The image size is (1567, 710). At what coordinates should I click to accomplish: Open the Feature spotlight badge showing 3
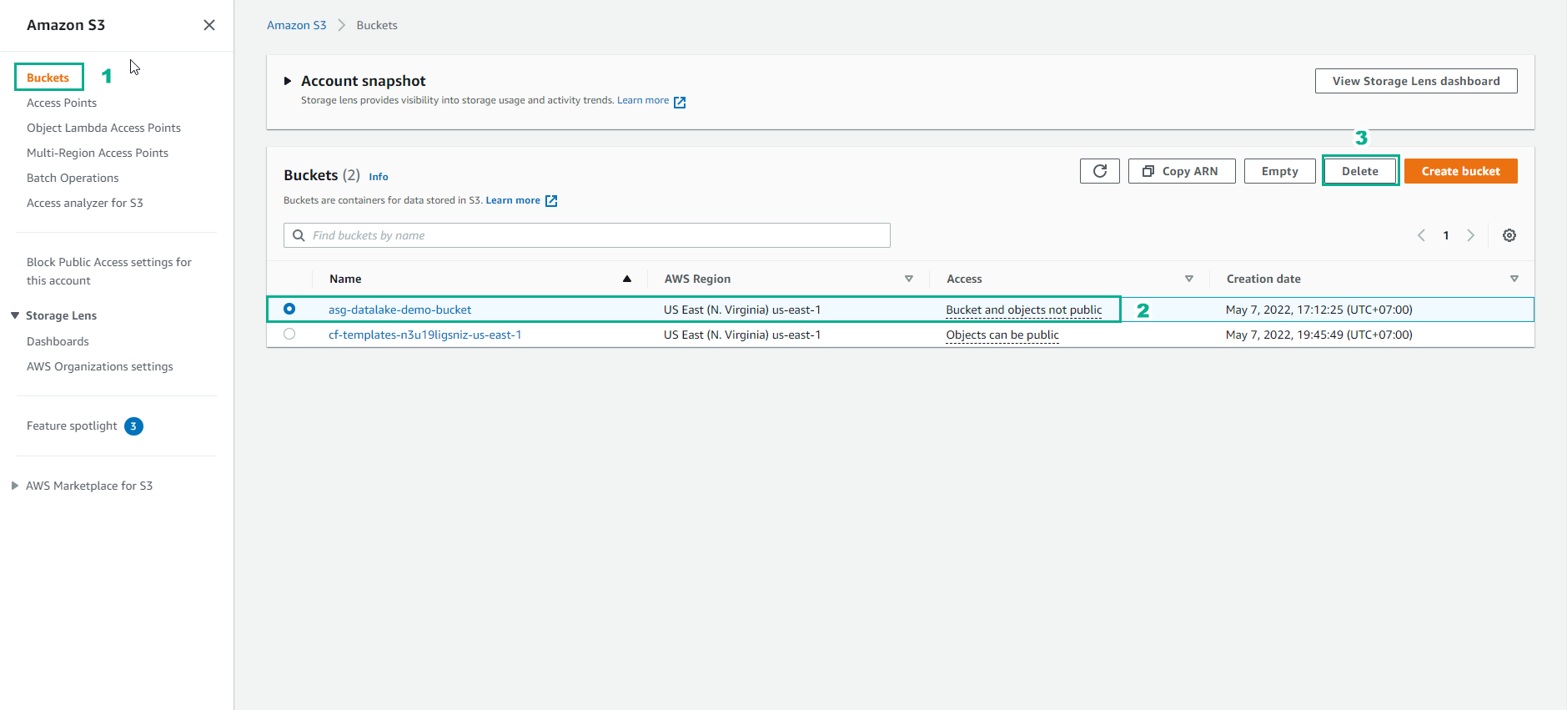133,426
